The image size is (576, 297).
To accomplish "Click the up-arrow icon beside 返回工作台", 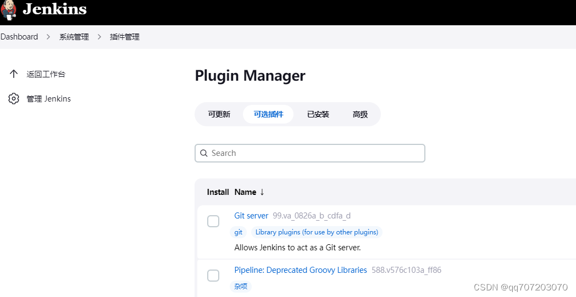I will [14, 74].
